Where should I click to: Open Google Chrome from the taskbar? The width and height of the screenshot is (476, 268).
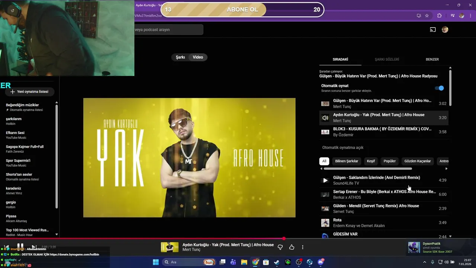[255, 262]
